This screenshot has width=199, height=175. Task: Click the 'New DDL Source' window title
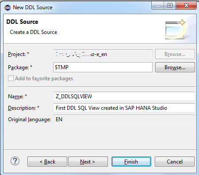click(x=33, y=7)
